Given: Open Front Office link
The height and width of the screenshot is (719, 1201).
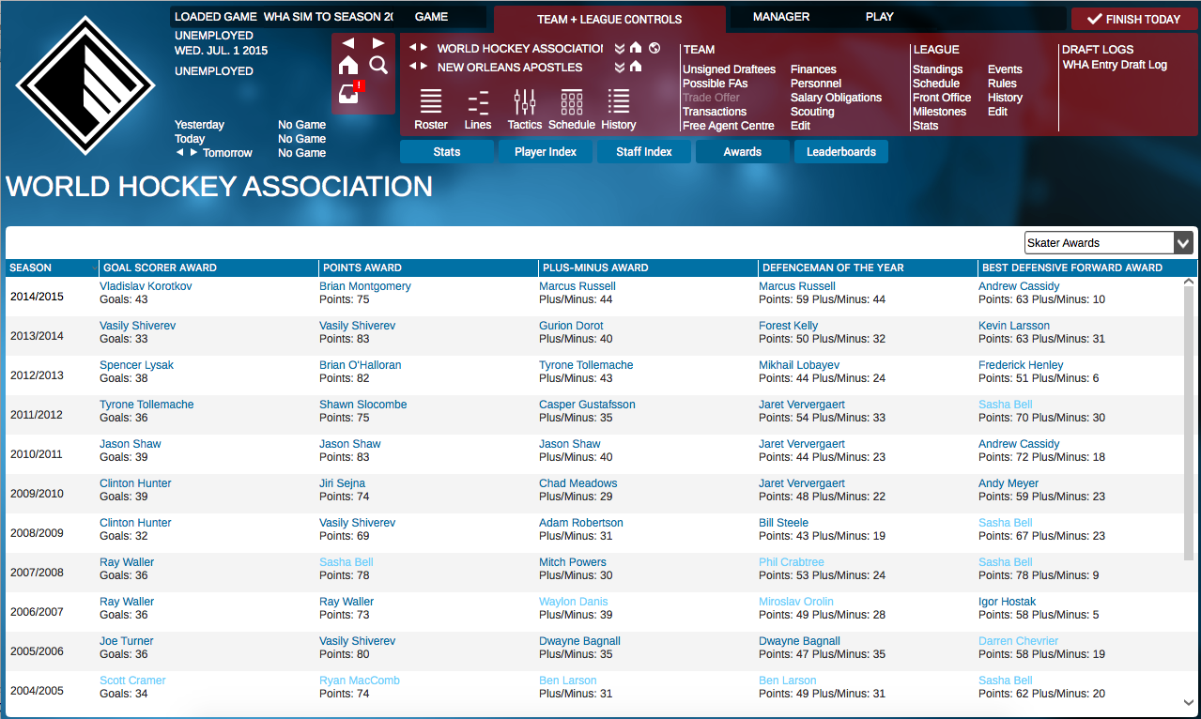Looking at the screenshot, I should tap(942, 98).
